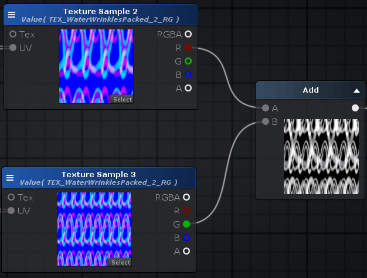The height and width of the screenshot is (278, 367).
Task: Click Texture Sample 3 RGBA output port
Action: coord(186,197)
